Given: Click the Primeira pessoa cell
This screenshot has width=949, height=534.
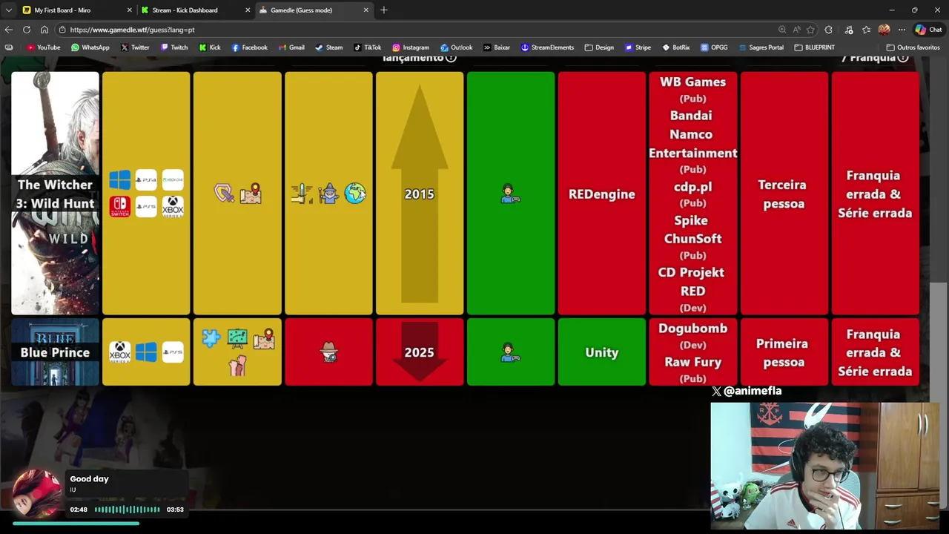Looking at the screenshot, I should (x=784, y=352).
